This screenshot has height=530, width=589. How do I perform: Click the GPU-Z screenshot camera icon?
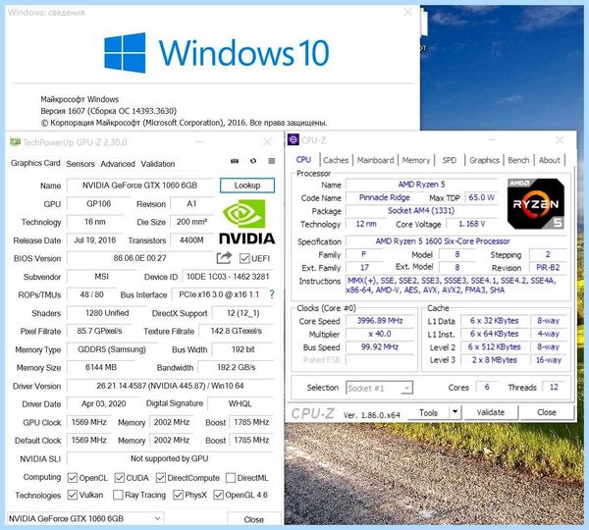(x=235, y=161)
